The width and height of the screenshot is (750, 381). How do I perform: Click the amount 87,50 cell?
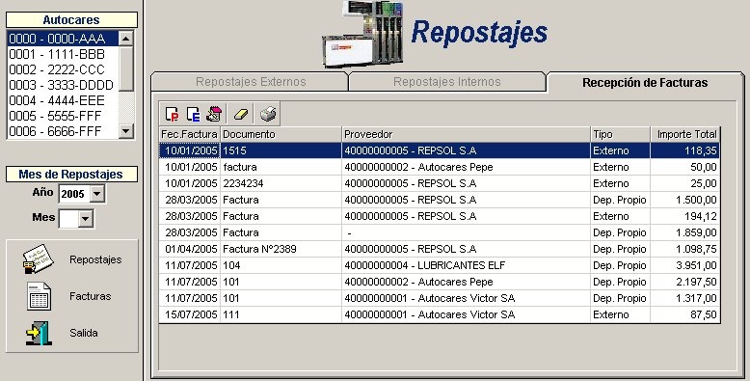[x=685, y=314]
